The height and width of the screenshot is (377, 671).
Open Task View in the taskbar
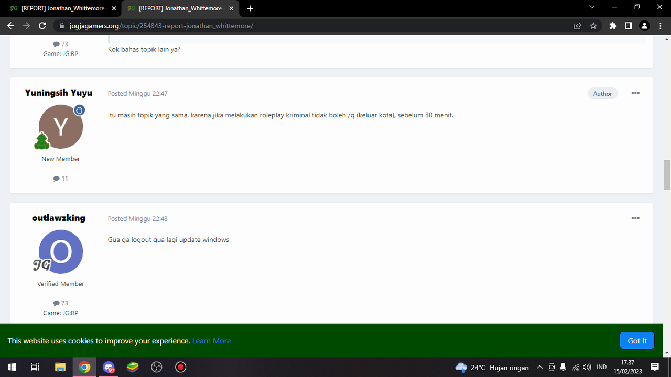[x=35, y=367]
